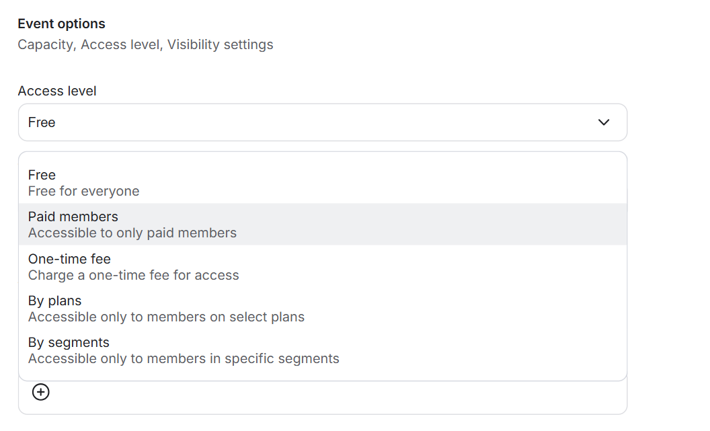Click the chevron arrow in Access level
710x431 pixels.
click(604, 122)
